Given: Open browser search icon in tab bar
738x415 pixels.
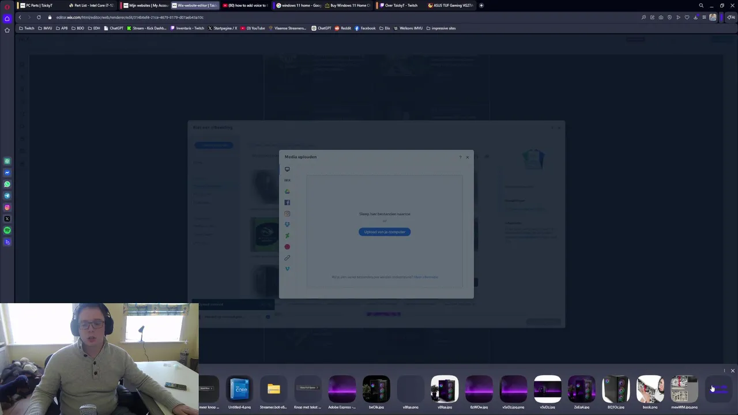Looking at the screenshot, I should click(x=701, y=6).
